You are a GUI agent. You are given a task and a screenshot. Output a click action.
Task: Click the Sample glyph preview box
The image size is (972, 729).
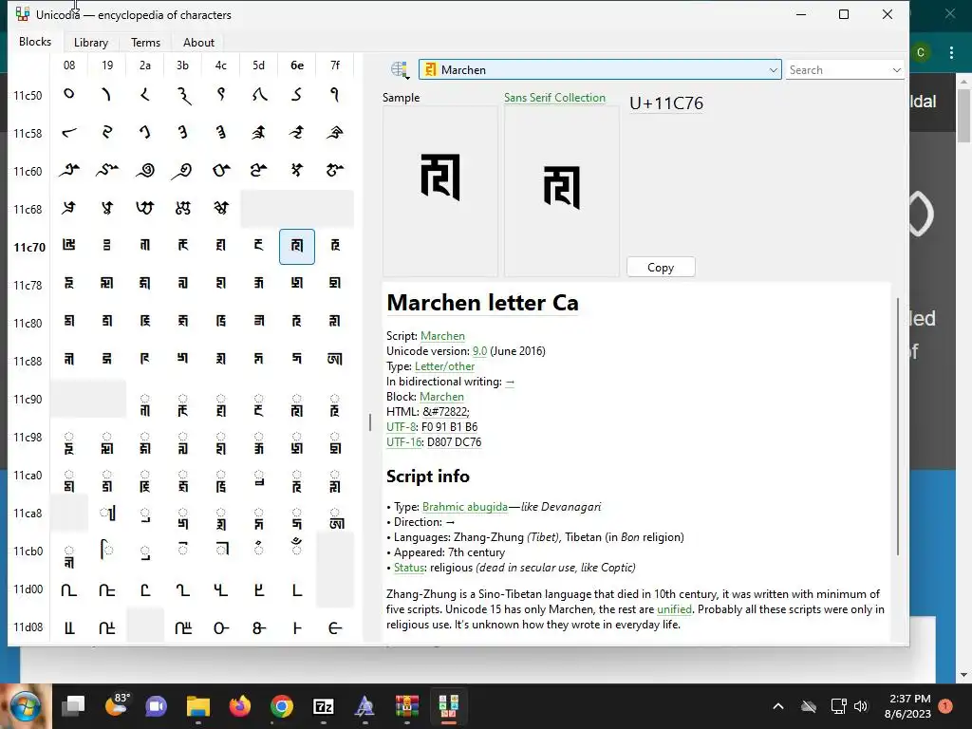coord(440,191)
